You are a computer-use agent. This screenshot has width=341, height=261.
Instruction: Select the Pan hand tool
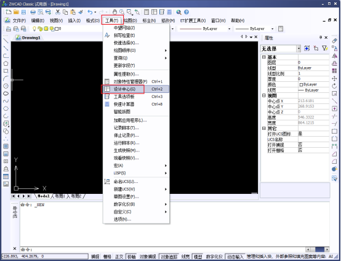(x=114, y=12)
